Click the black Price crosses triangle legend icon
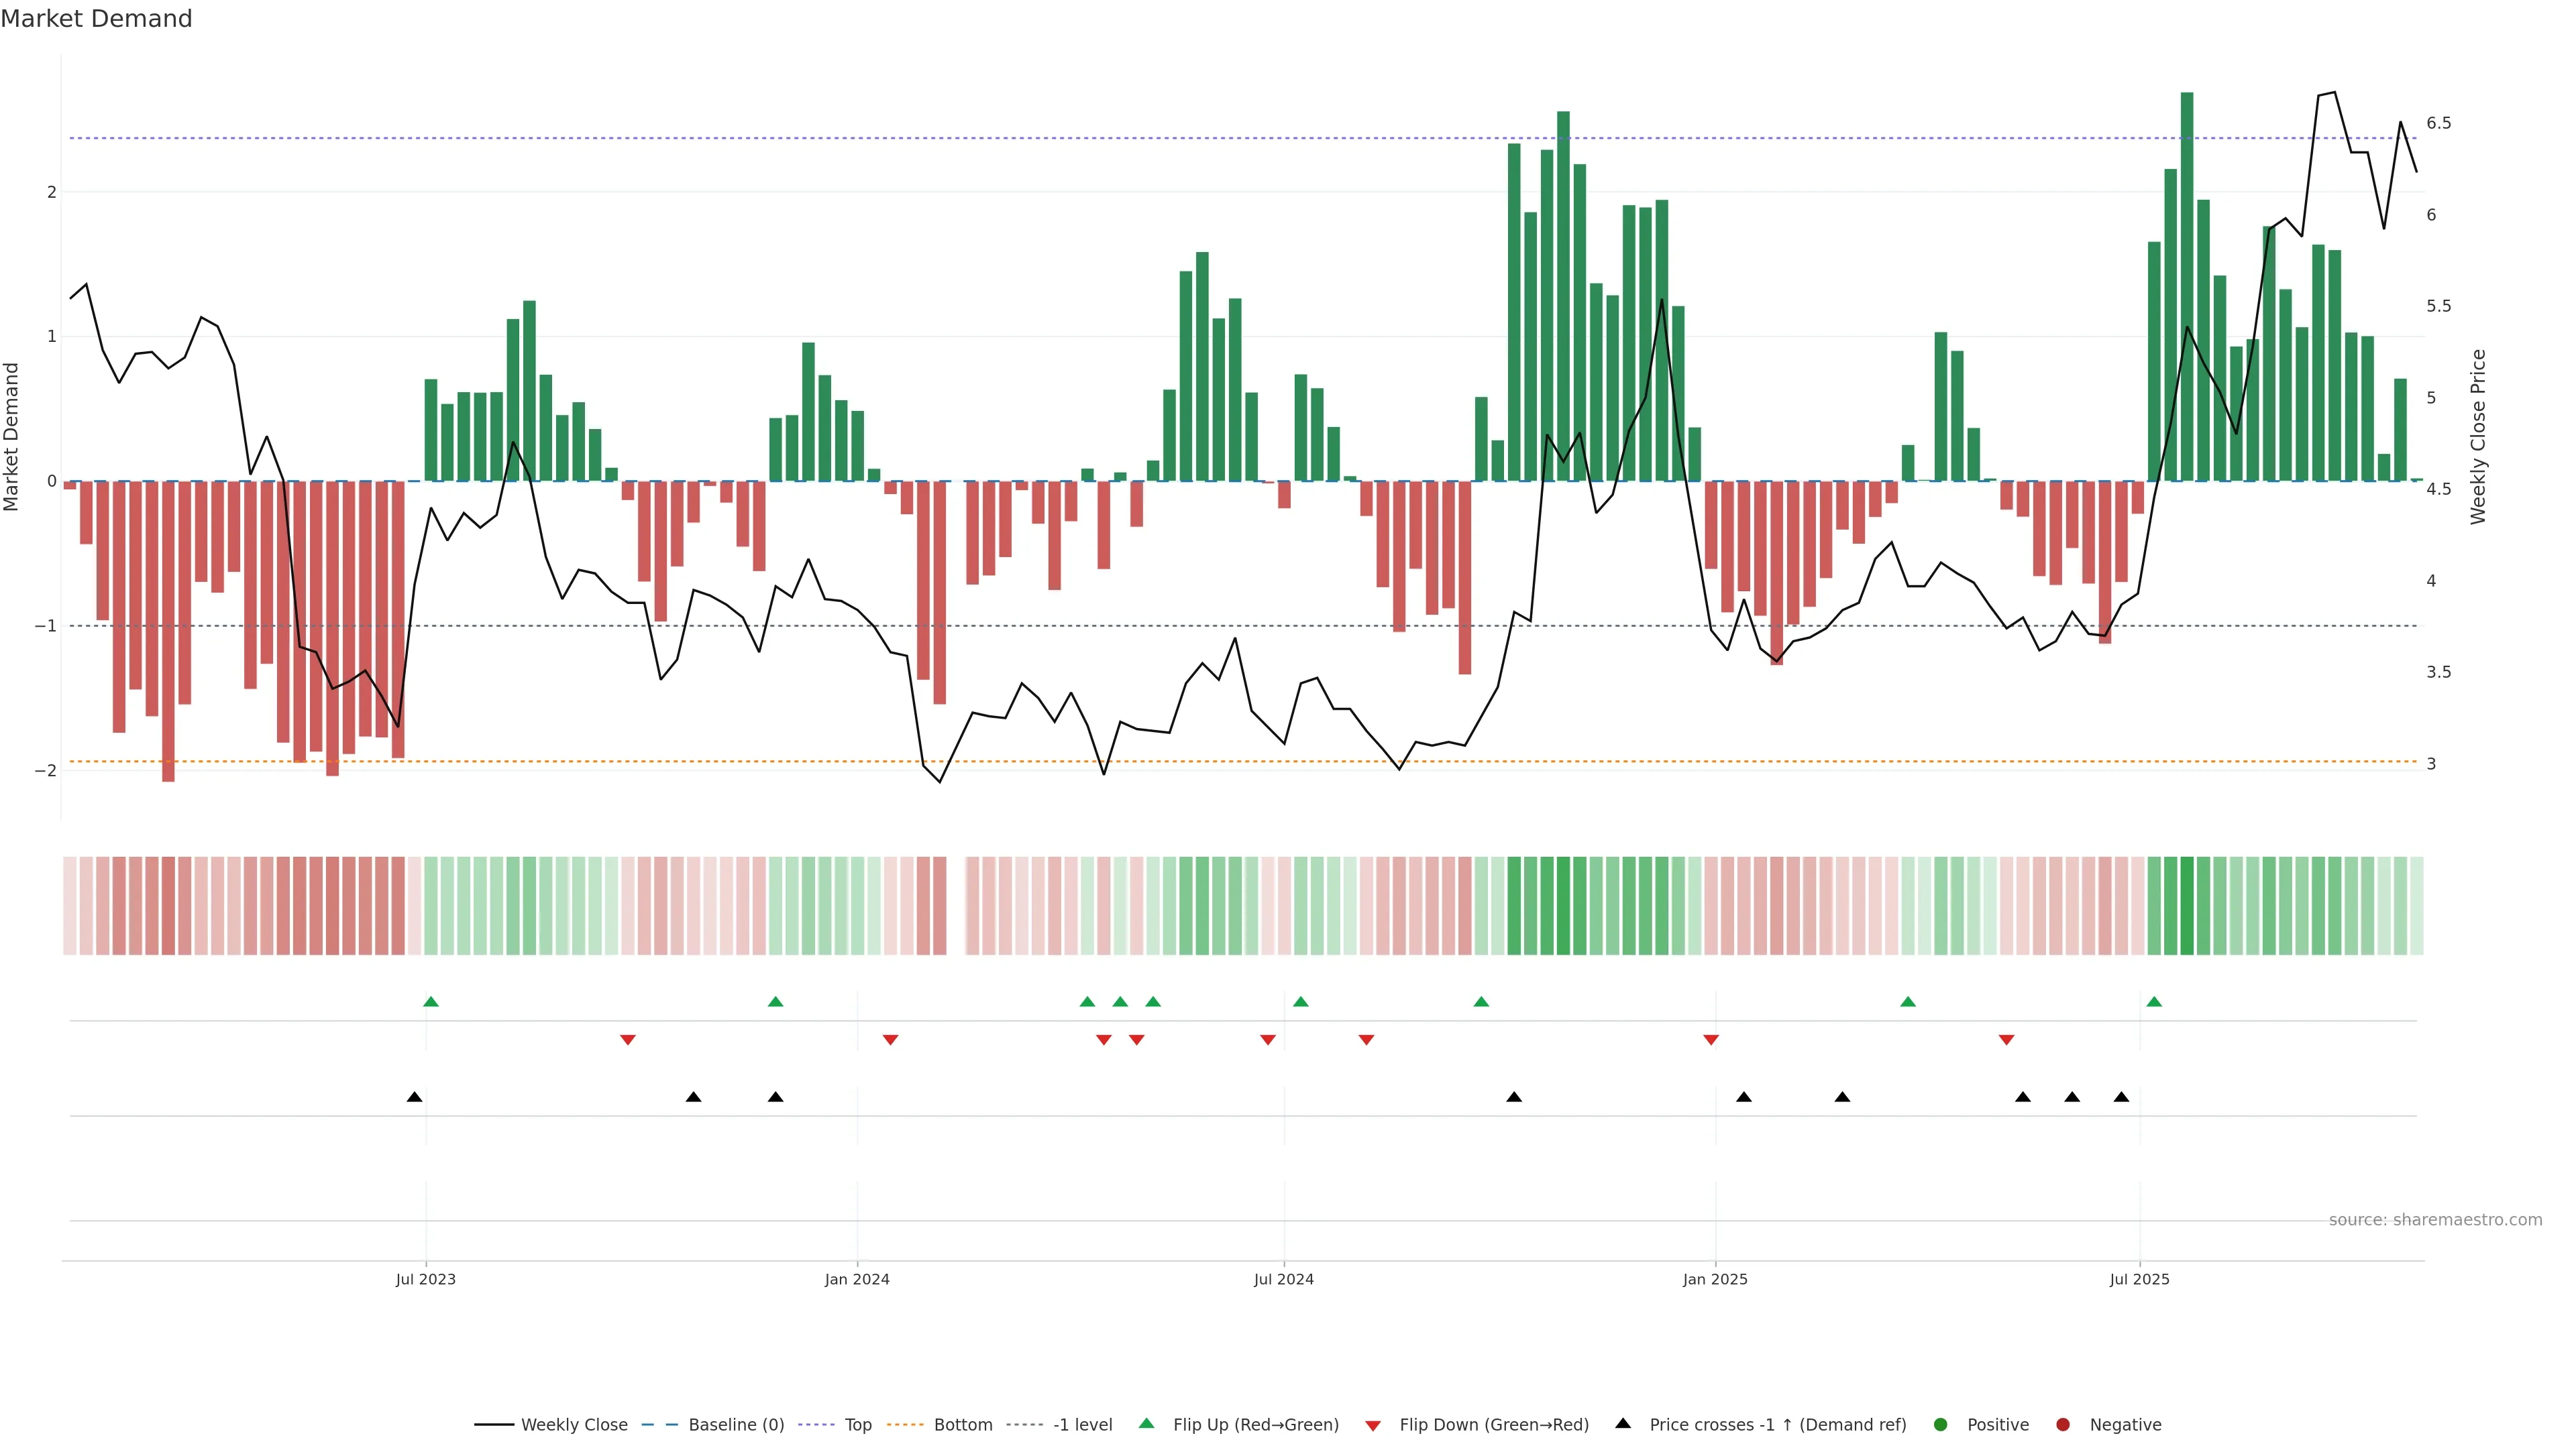This screenshot has height=1448, width=2576. coord(1623,1423)
